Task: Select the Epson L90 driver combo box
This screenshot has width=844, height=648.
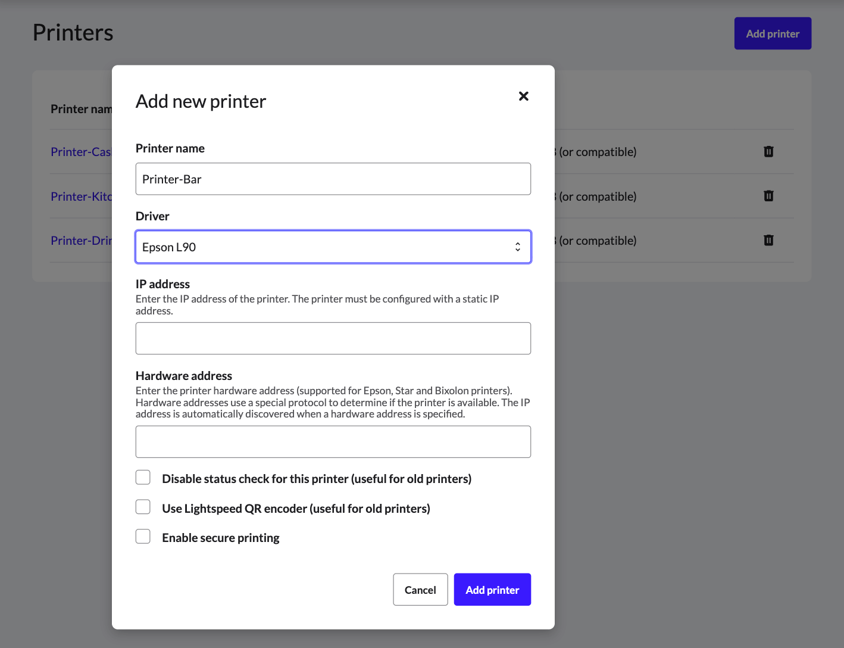Action: [333, 247]
